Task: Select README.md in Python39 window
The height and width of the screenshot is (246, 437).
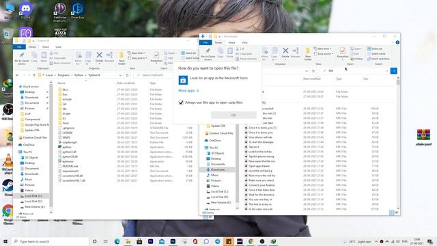Action: 70,166
